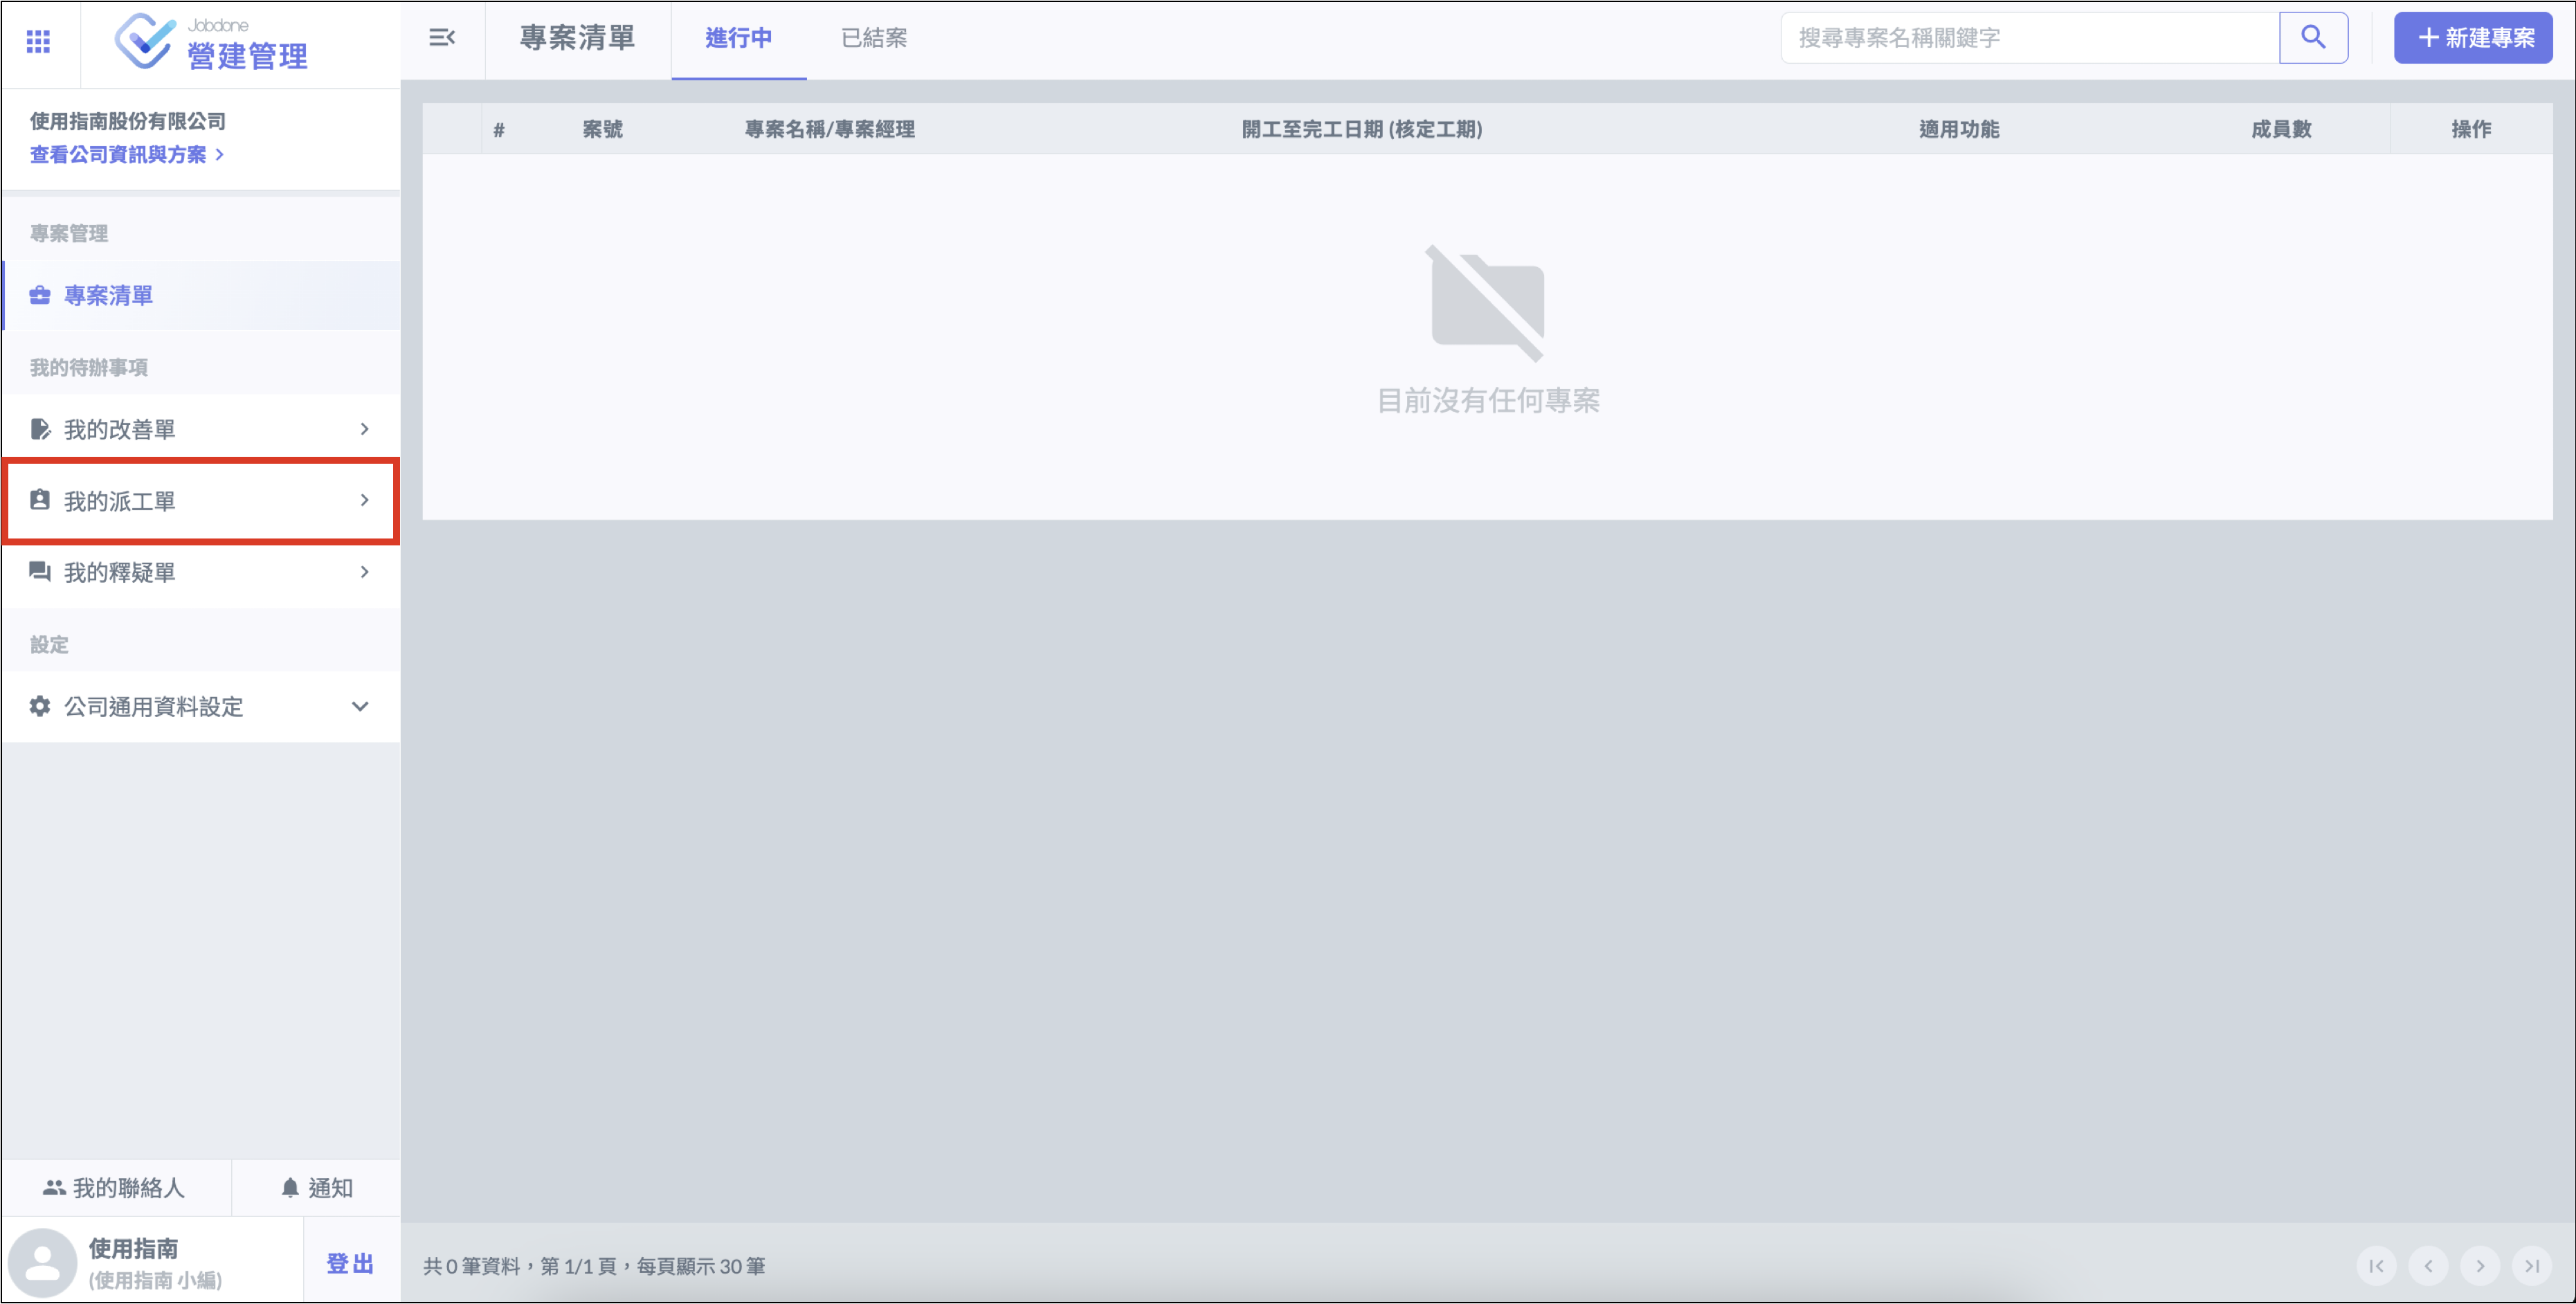Switch to the 已結案 tab
The width and height of the screenshot is (2576, 1304).
point(873,38)
